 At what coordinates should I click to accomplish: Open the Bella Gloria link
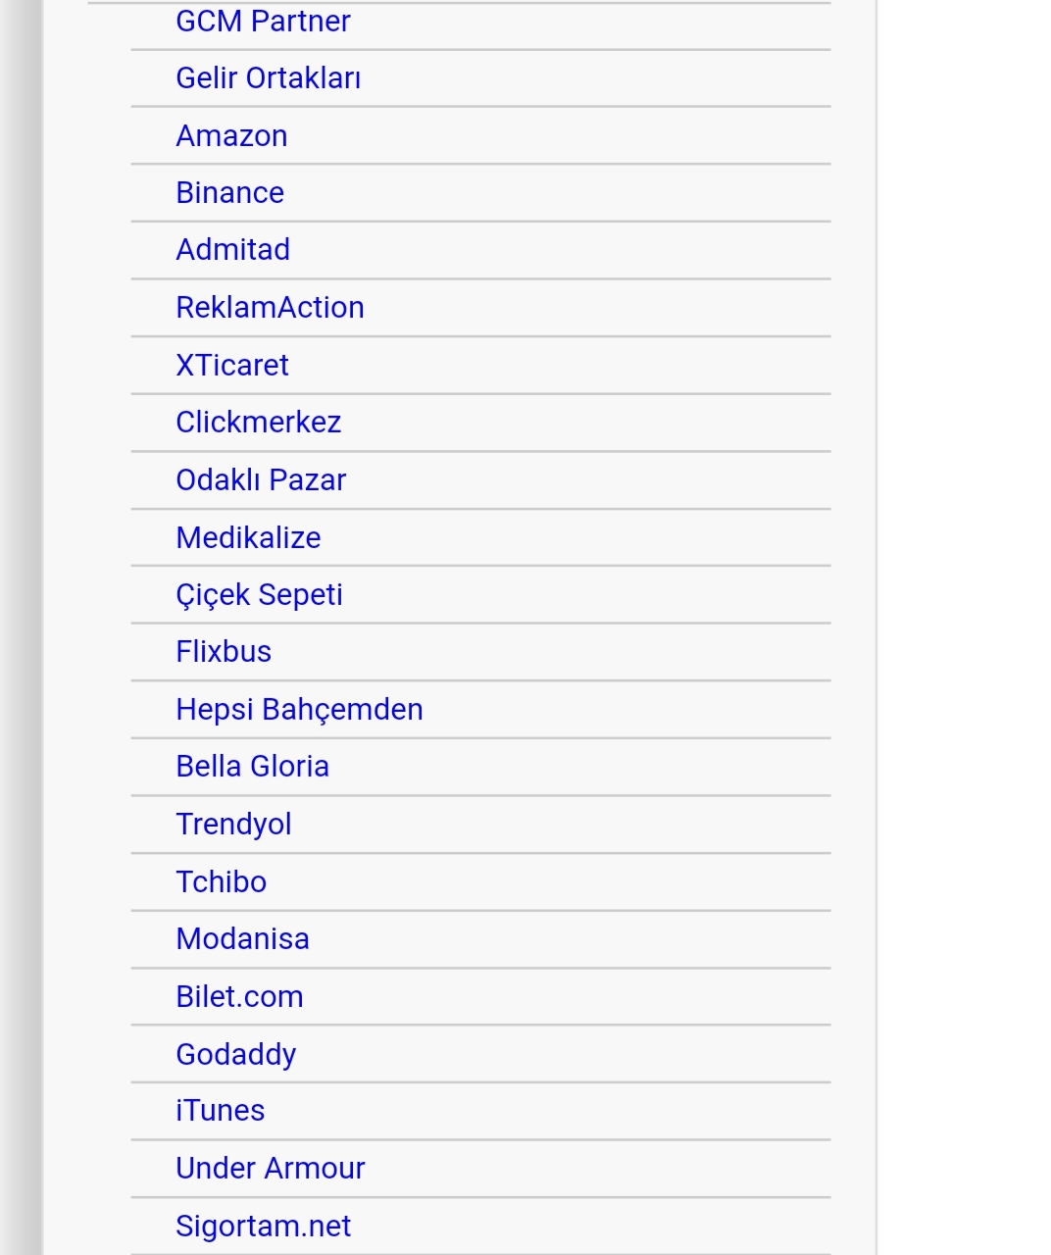(x=252, y=767)
